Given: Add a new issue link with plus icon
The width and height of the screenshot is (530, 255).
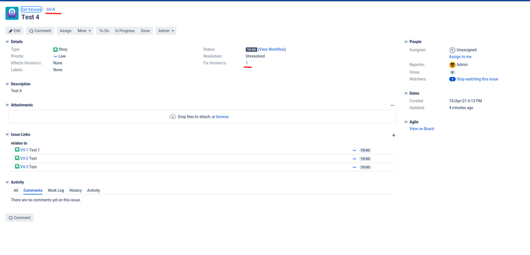Looking at the screenshot, I should click(x=394, y=135).
